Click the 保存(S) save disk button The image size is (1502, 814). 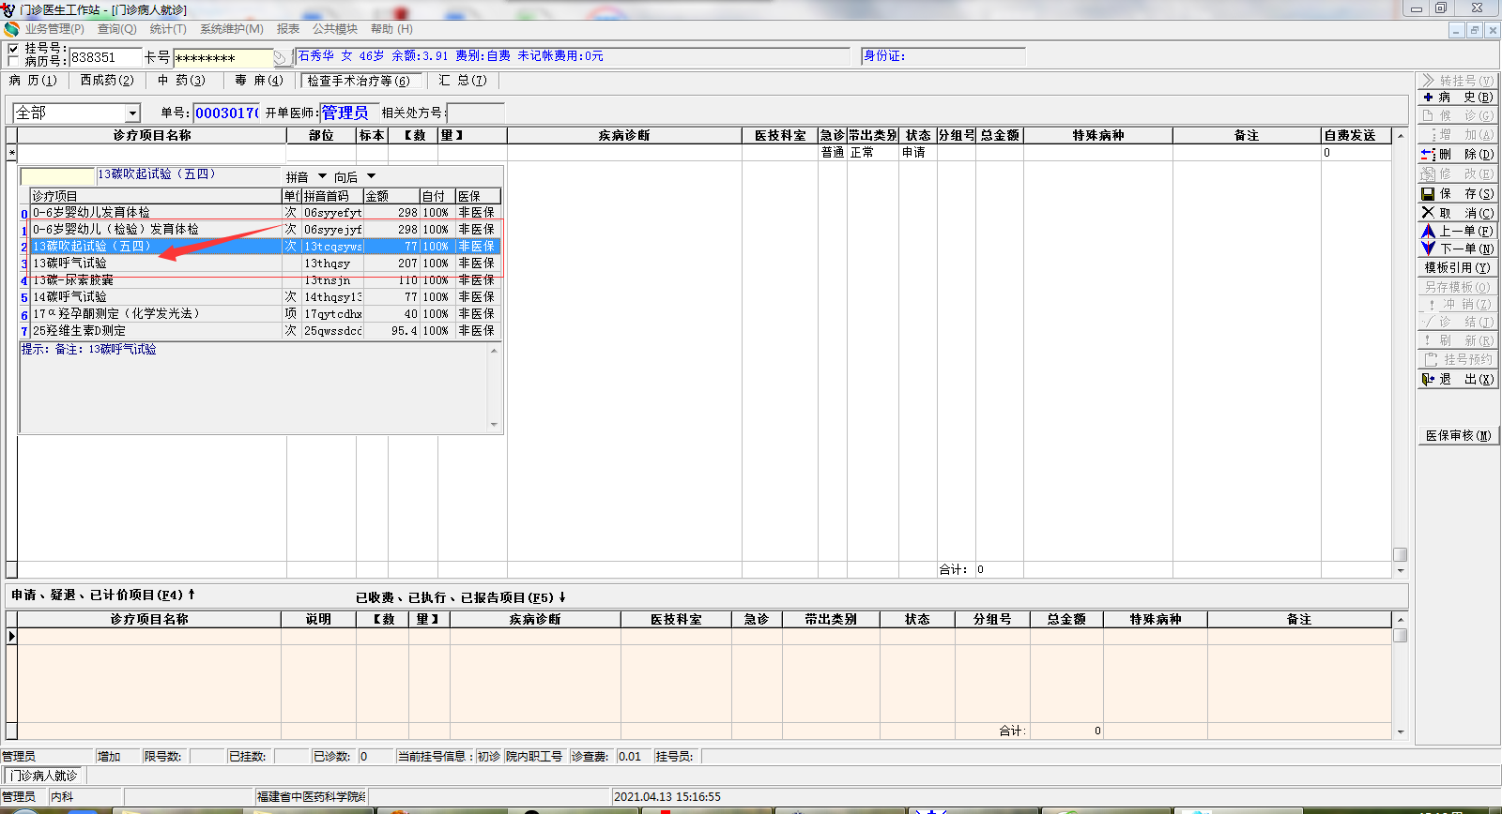pyautogui.click(x=1457, y=193)
